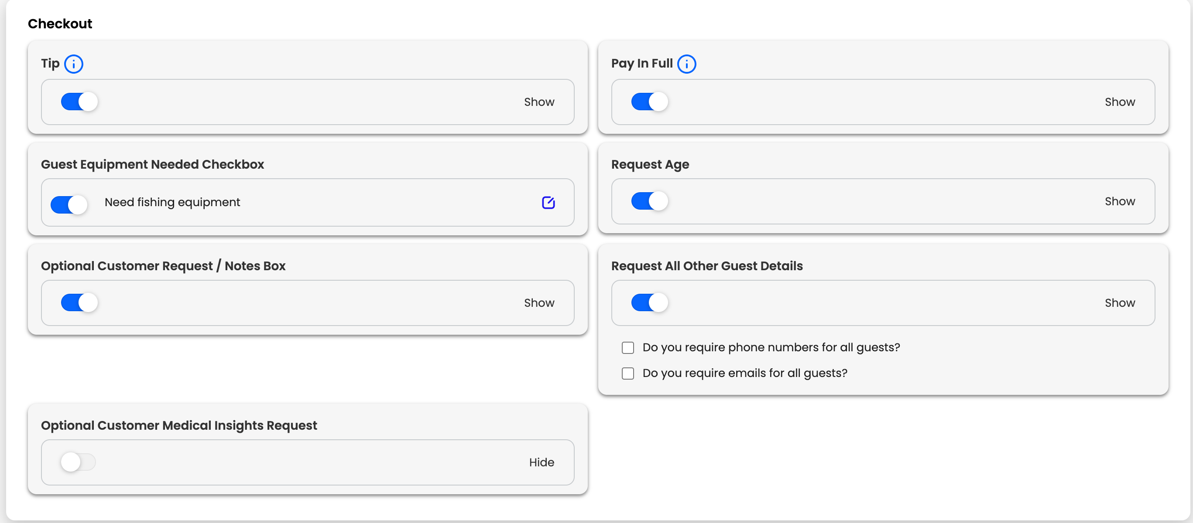Screen dimensions: 1193x523
Task: Click Show label in Request Age row
Action: tap(1119, 201)
